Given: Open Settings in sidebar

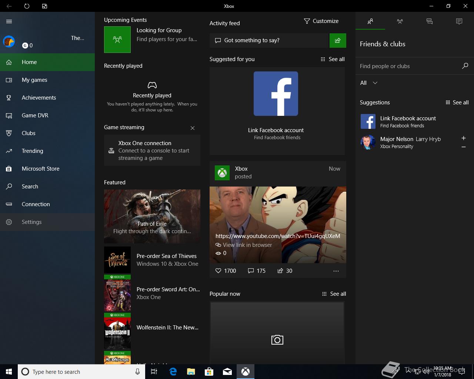Looking at the screenshot, I should (x=47, y=222).
